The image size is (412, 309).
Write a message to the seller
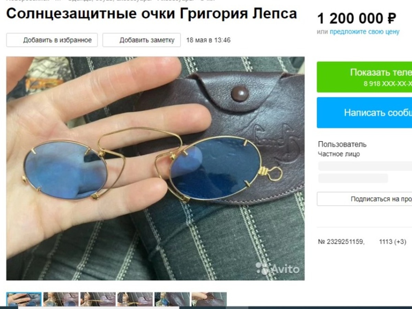pyautogui.click(x=364, y=113)
